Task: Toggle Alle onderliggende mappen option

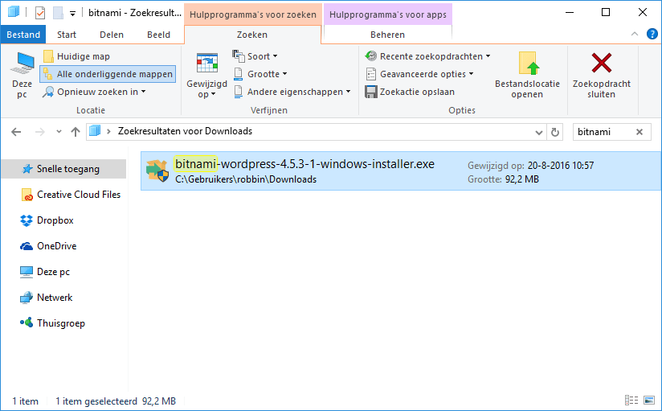Action: point(108,74)
